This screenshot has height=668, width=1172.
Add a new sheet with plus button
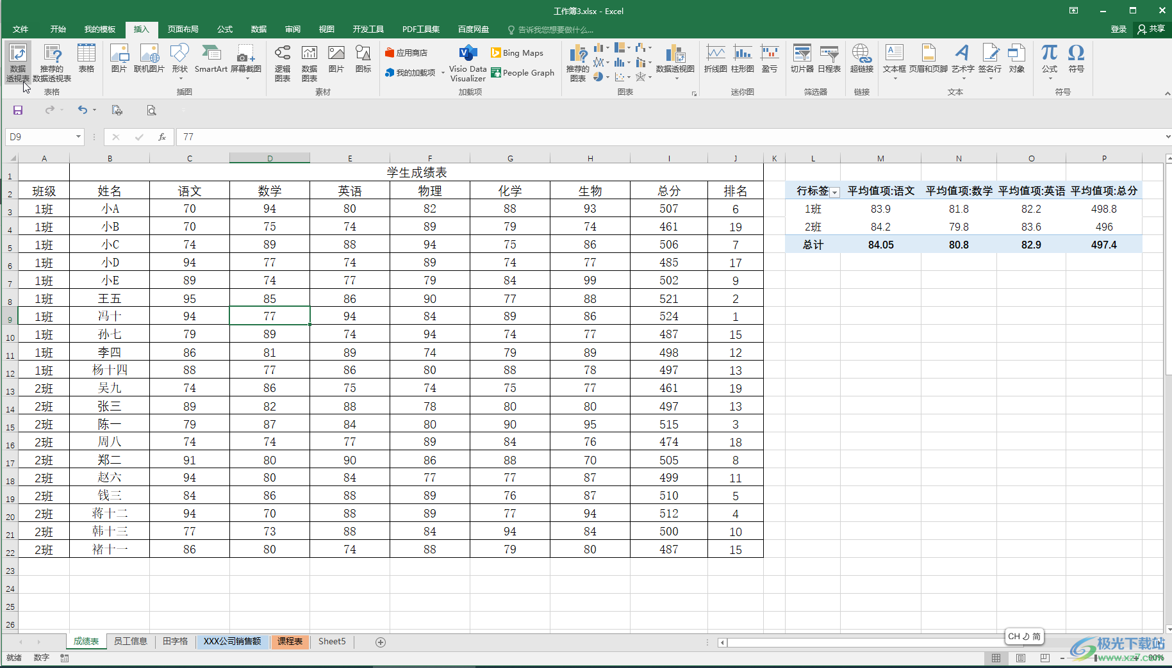click(x=381, y=642)
